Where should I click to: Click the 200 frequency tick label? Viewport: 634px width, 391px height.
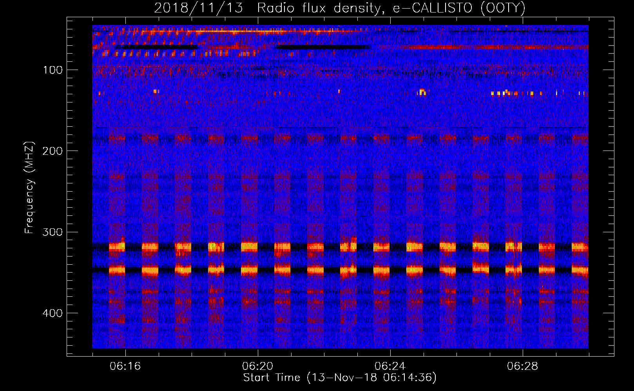click(x=53, y=151)
